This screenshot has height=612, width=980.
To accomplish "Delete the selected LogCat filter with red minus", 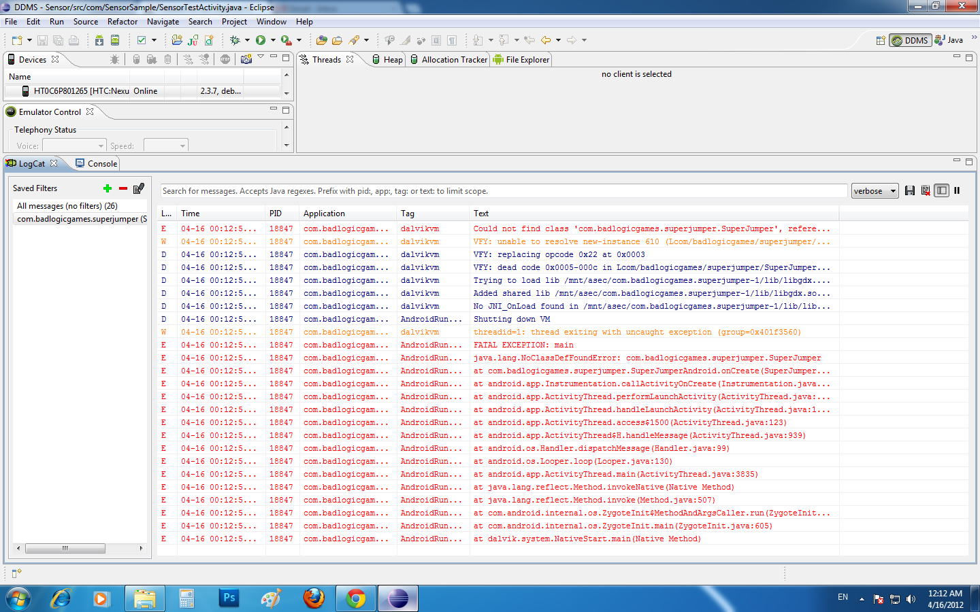I will [x=123, y=188].
